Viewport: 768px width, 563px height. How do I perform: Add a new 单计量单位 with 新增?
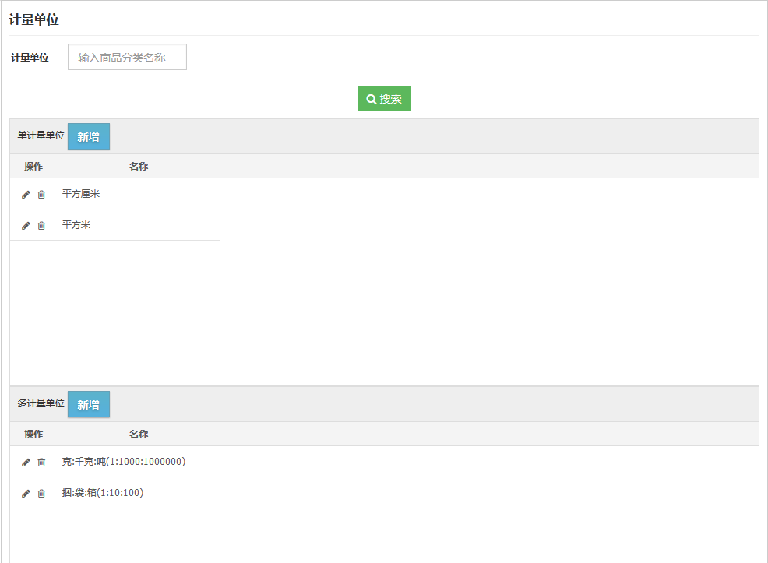pos(88,137)
